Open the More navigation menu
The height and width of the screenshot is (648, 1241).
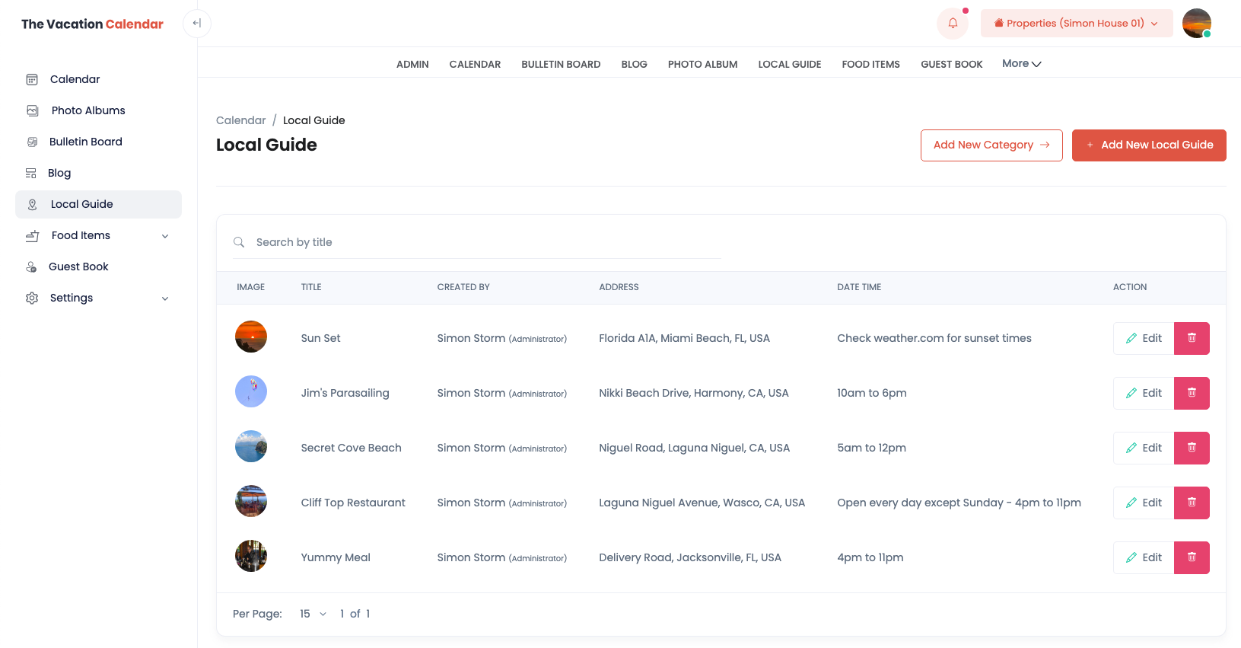point(1021,64)
